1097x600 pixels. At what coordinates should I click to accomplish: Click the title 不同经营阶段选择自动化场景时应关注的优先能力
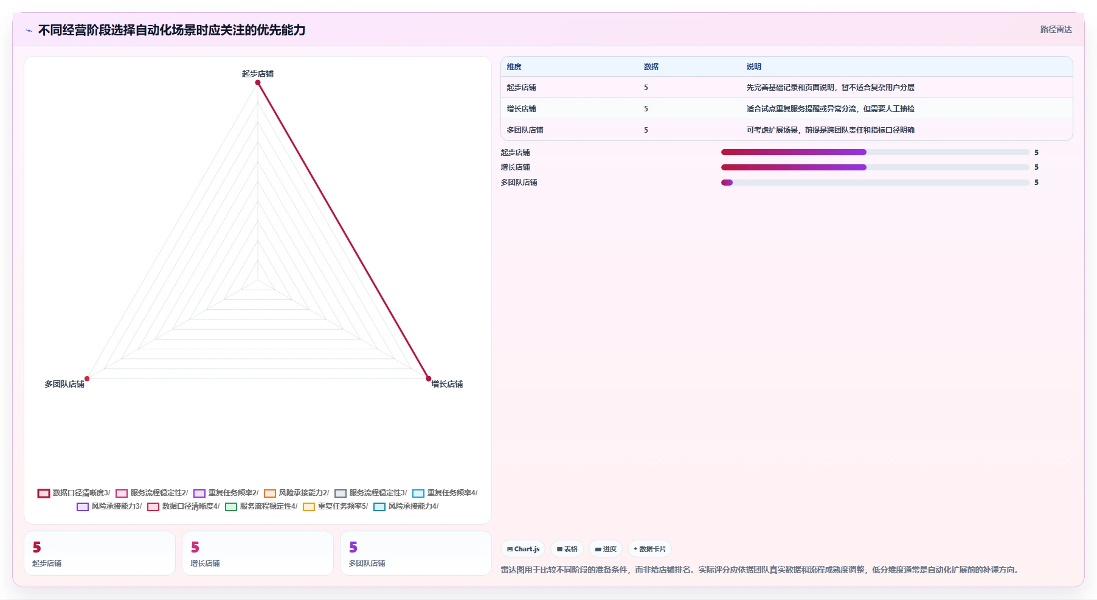pyautogui.click(x=171, y=30)
